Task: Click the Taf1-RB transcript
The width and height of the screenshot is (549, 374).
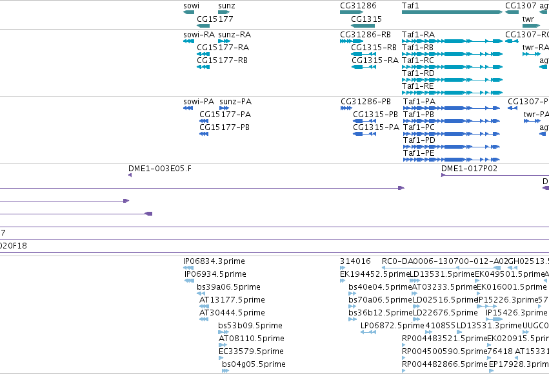Action: click(452, 54)
